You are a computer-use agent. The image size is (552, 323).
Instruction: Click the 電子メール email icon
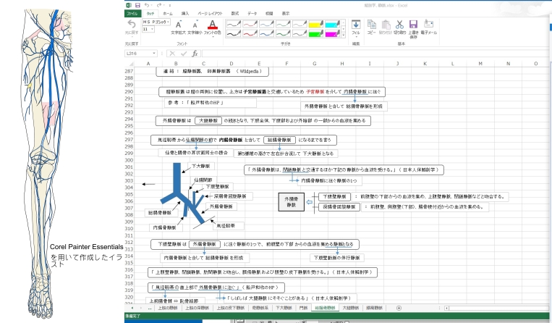pos(428,24)
